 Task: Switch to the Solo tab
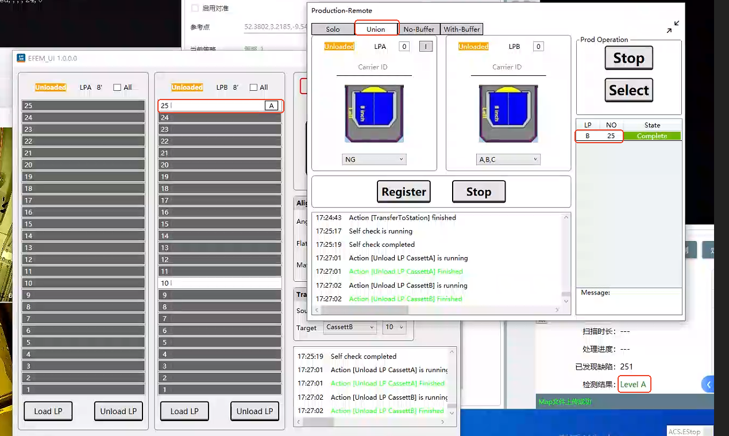333,29
